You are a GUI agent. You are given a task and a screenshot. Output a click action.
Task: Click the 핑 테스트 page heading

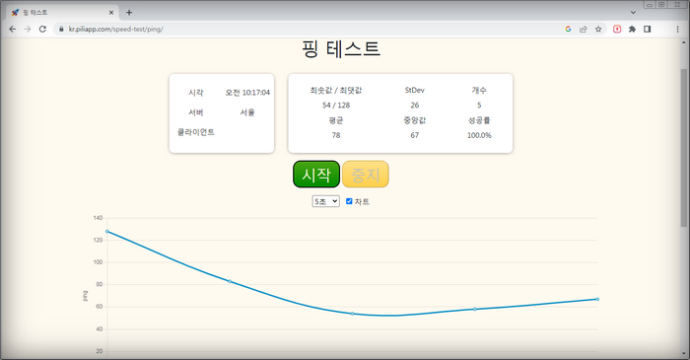click(x=341, y=48)
